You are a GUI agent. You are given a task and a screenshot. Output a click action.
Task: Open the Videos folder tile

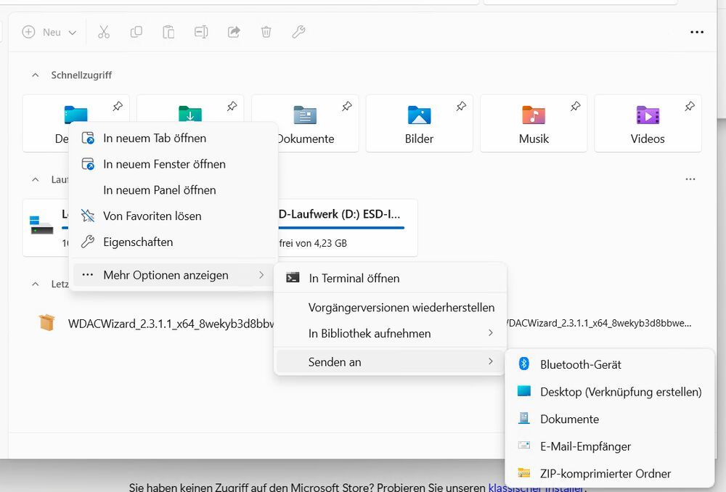648,123
